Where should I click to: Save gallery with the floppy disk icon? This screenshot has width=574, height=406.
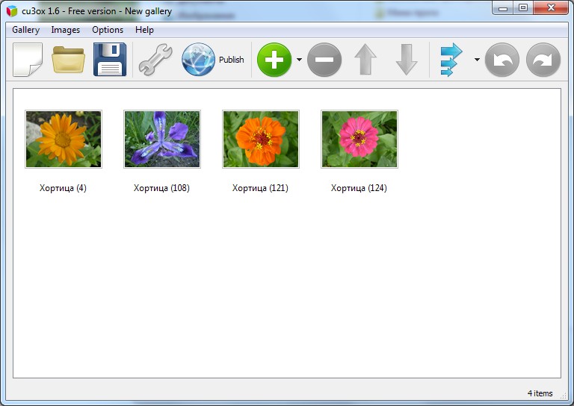pos(110,60)
